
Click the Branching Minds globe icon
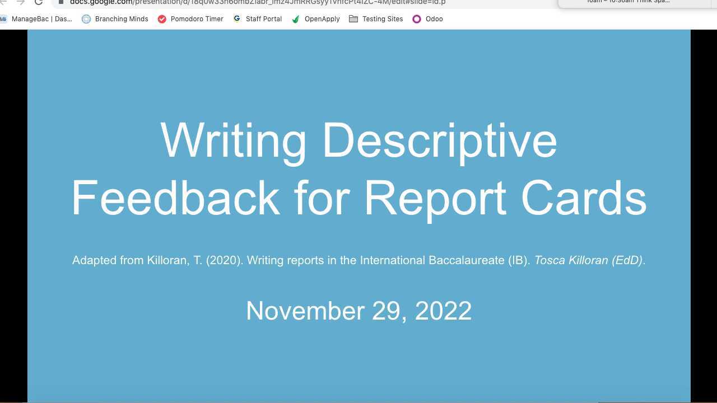(x=86, y=18)
